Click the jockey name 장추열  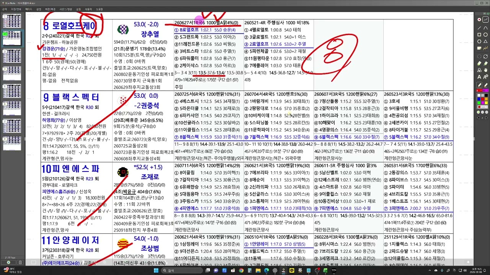[x=150, y=33]
